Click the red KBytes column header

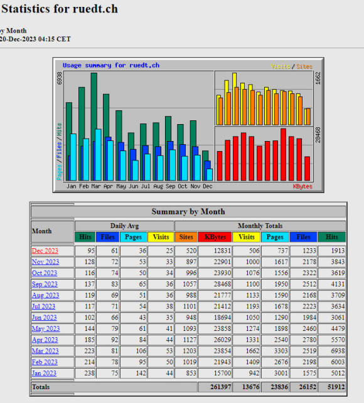215,237
